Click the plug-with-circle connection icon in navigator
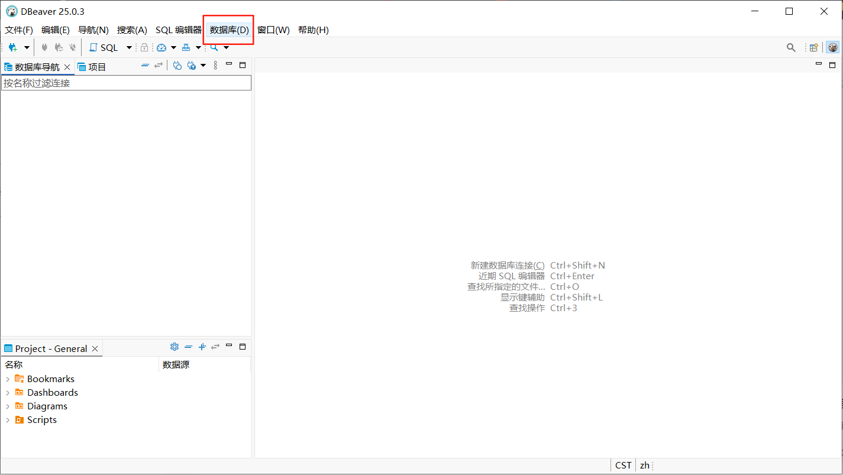This screenshot has height=475, width=843. pos(177,65)
